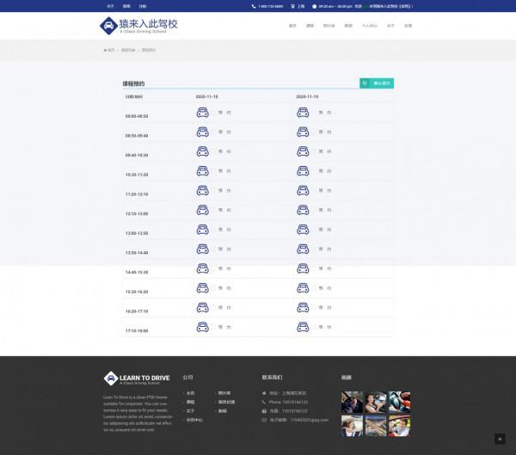
Task: Click the clock icon beside the opening hours
Action: pos(314,6)
